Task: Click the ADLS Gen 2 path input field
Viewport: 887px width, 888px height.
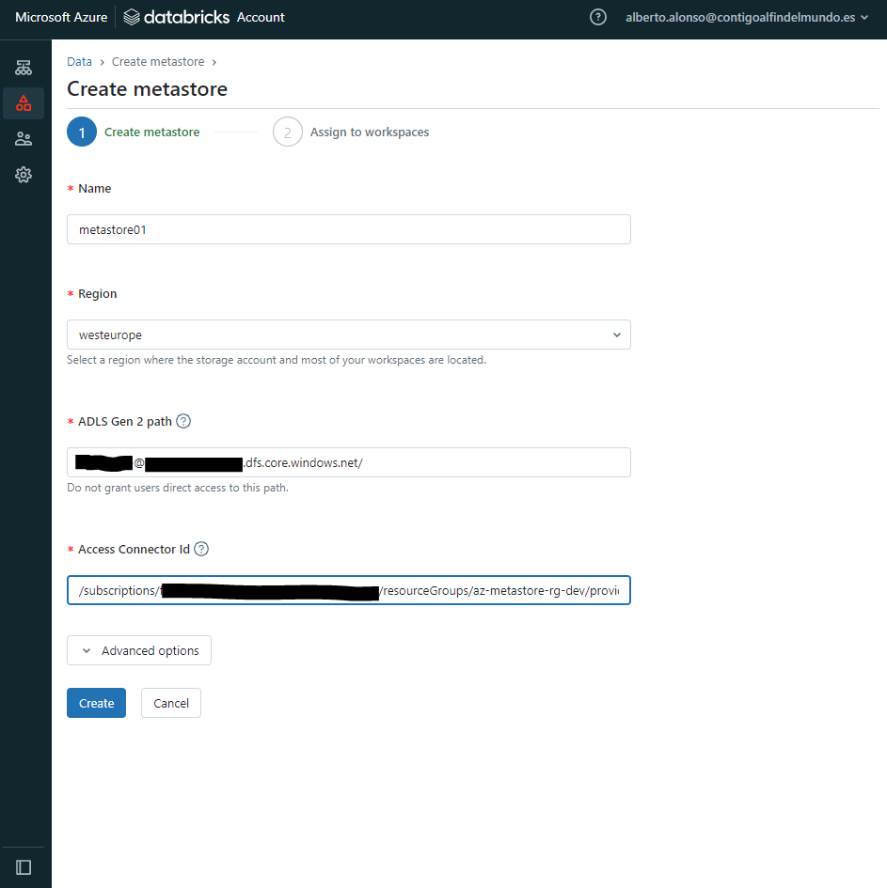Action: point(348,461)
